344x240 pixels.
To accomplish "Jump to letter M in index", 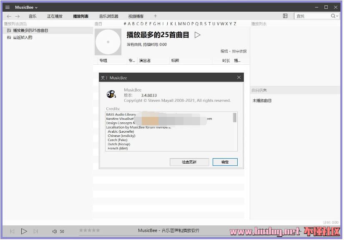I will pyautogui.click(x=180, y=24).
